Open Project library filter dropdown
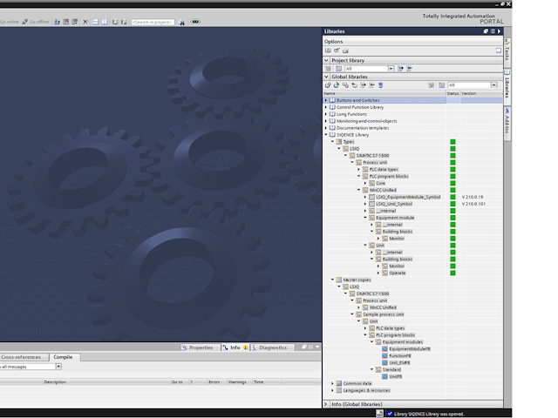 [x=391, y=68]
